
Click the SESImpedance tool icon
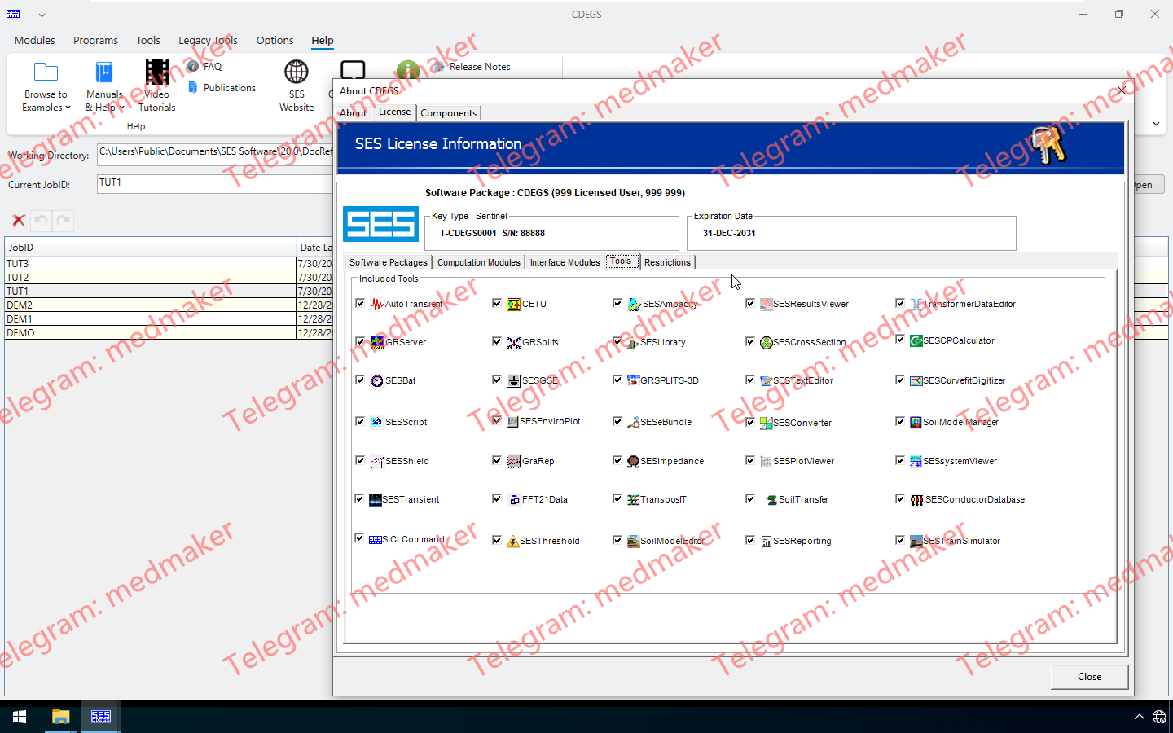(633, 462)
